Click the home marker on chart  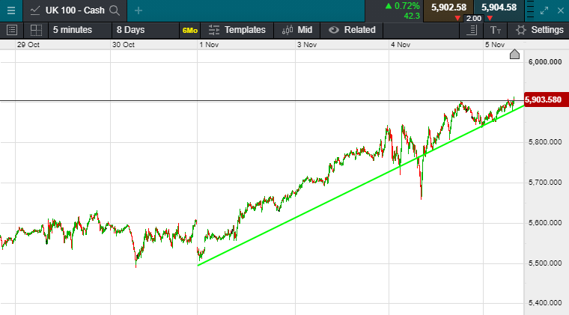514,55
